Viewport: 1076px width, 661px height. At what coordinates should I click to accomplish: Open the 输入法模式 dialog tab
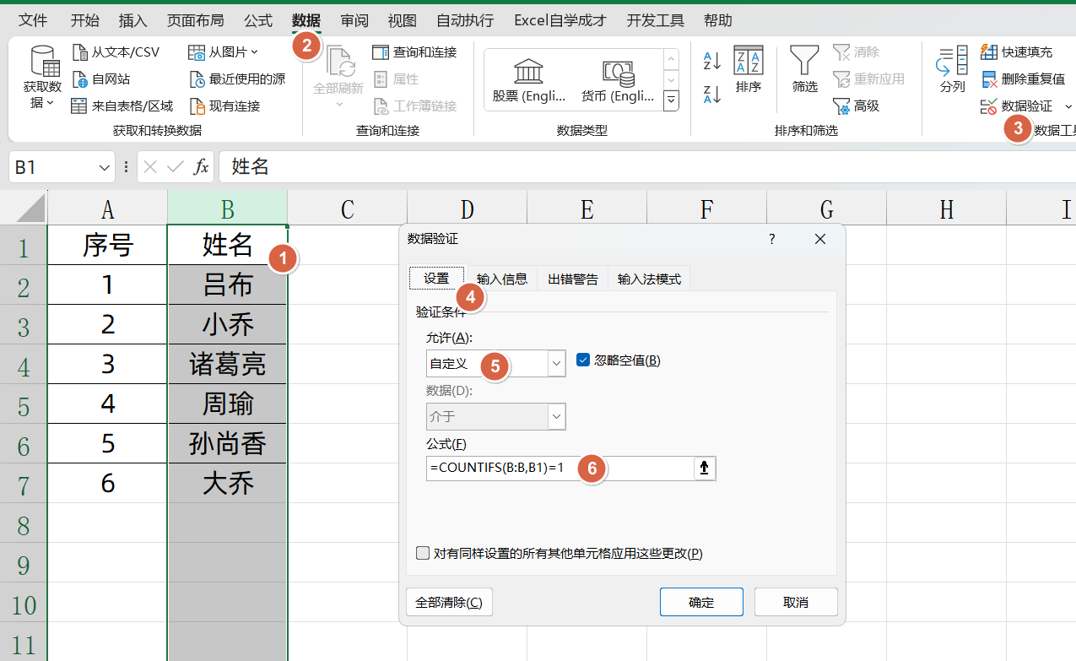(649, 279)
